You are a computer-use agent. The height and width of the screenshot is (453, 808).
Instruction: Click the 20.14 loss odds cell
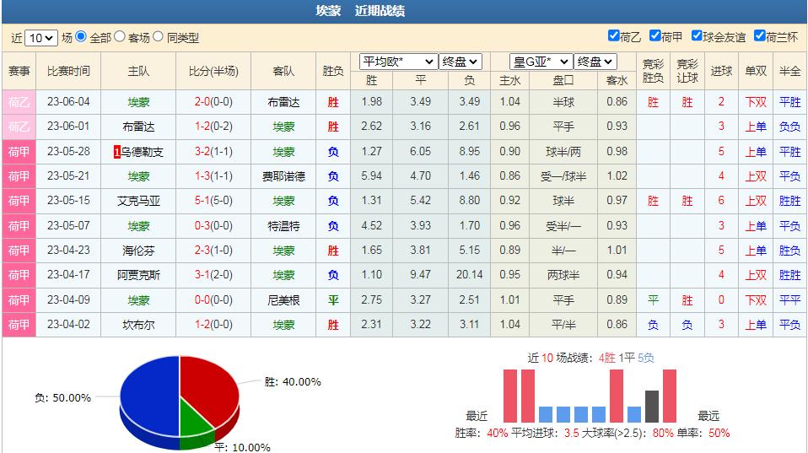(469, 275)
